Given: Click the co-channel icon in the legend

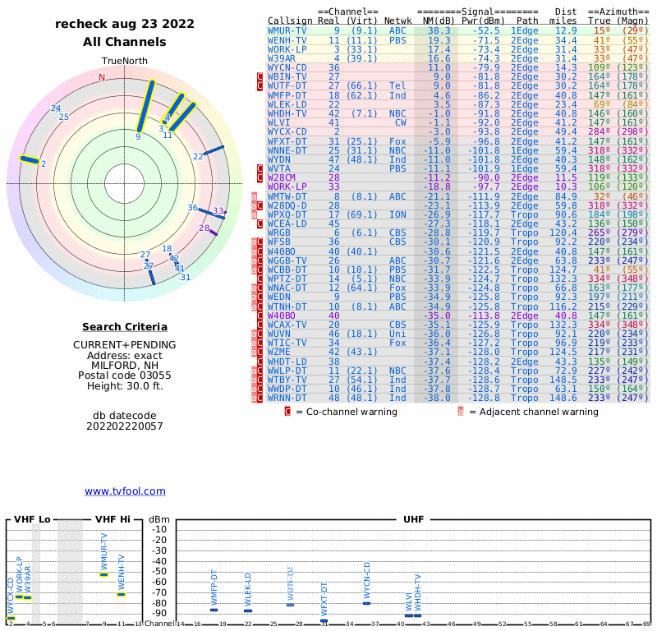Looking at the screenshot, I should 287,412.
